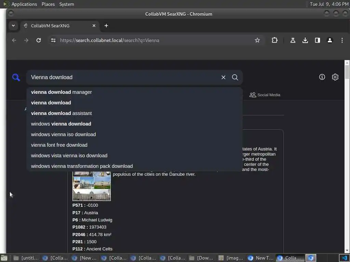Open the Vienna photo collage thumbnail
Viewport: 350px width, 262px height.
pyautogui.click(x=92, y=186)
